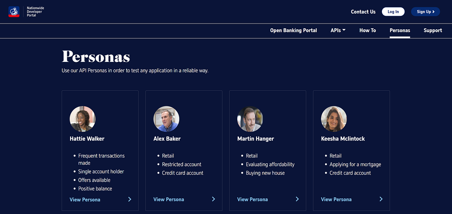Click the chevron arrow on Martin Hanger's card
Image resolution: width=452 pixels, height=214 pixels.
click(x=297, y=199)
